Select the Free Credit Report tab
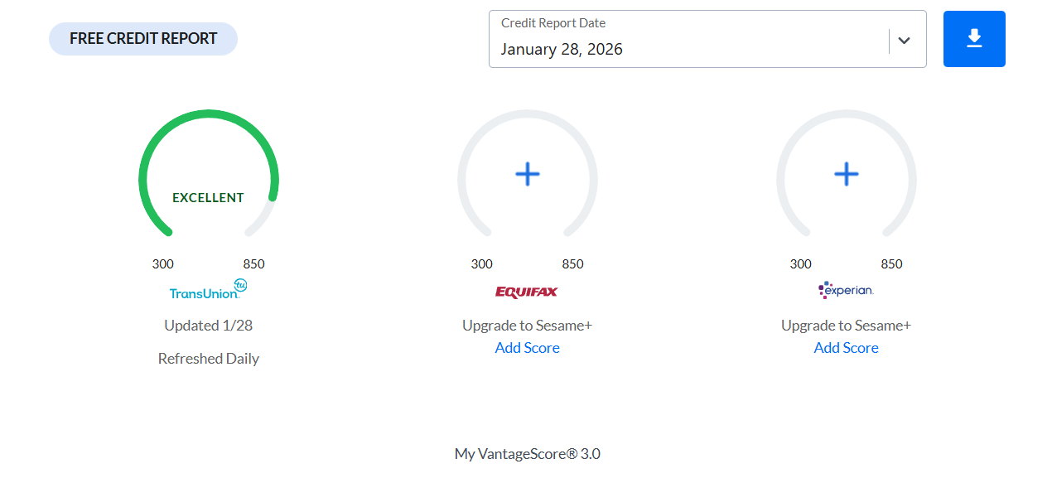The image size is (1052, 483). (x=143, y=39)
